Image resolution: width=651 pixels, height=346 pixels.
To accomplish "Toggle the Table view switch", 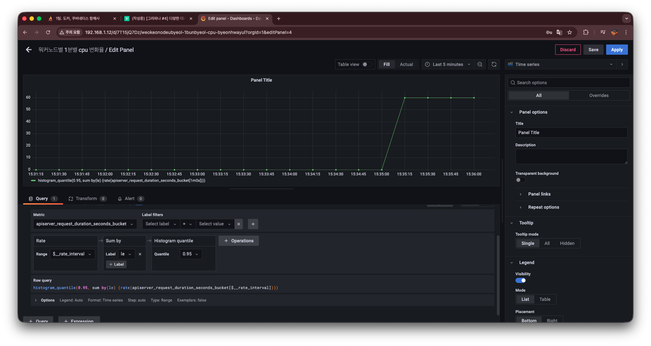I will coord(367,64).
